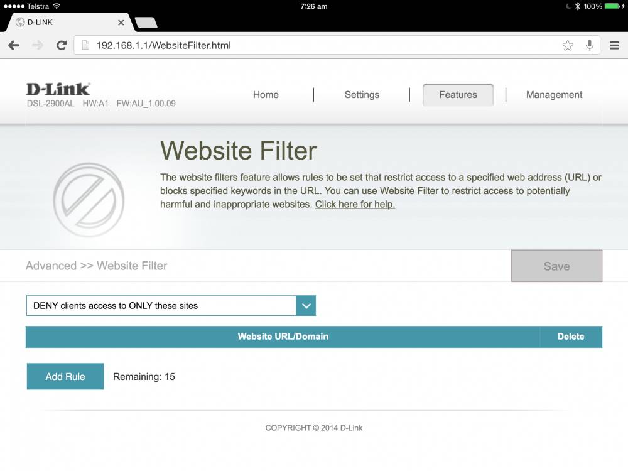
Task: Open the Home menu
Action: [266, 95]
